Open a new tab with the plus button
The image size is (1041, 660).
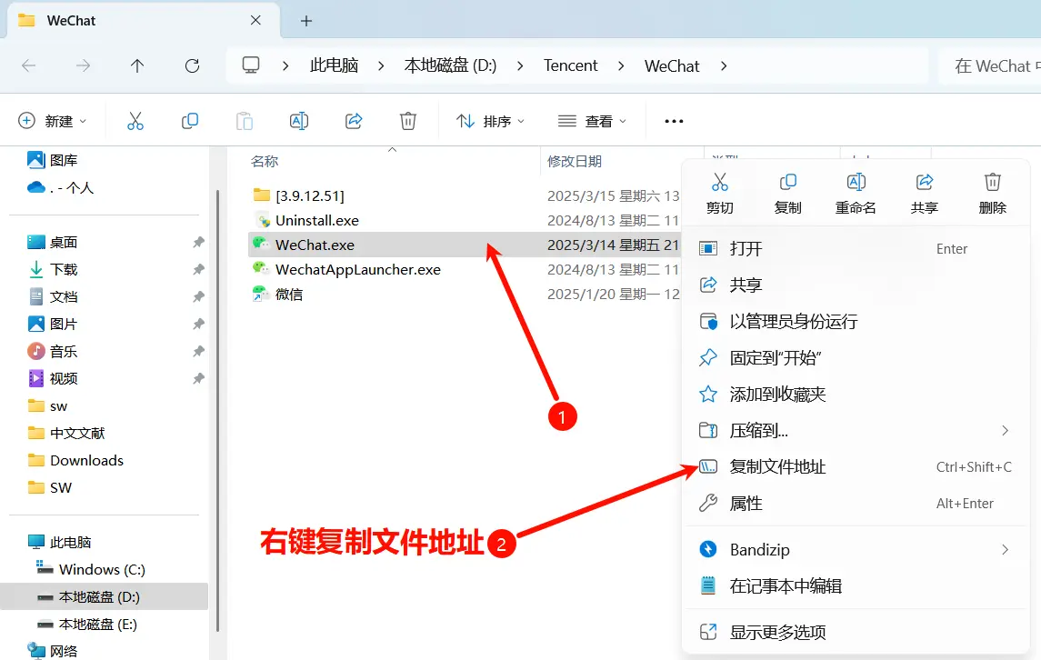pos(306,21)
